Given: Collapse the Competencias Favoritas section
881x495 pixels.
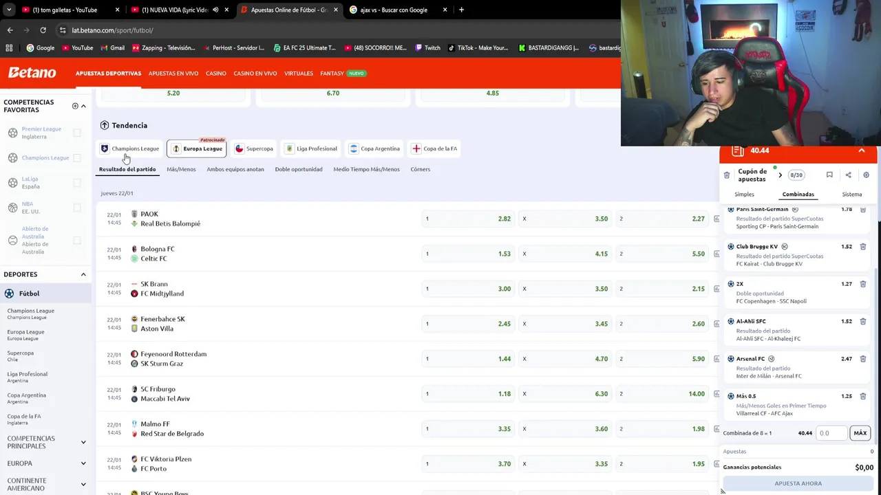Looking at the screenshot, I should point(83,106).
